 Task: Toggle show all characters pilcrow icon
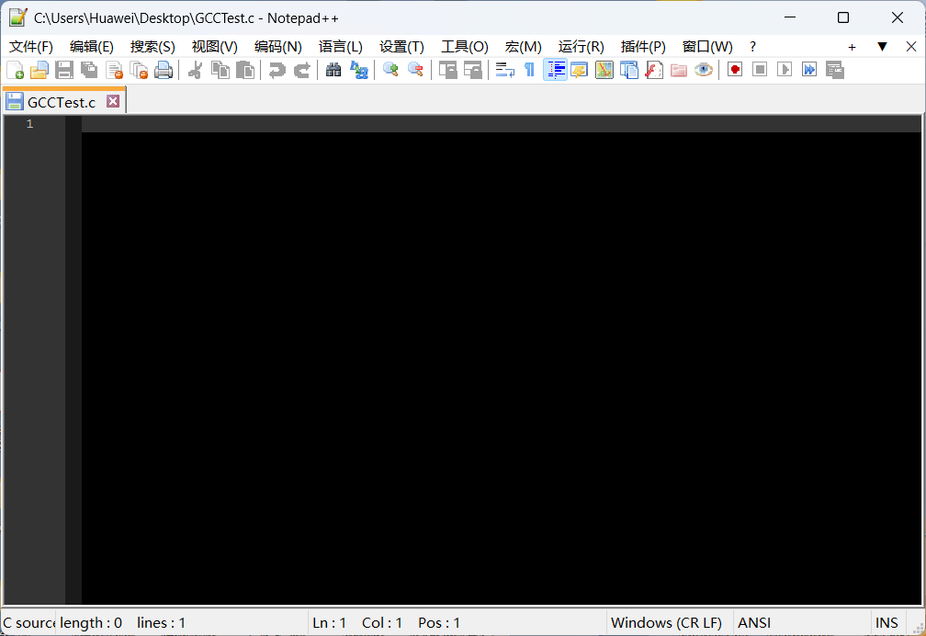click(530, 70)
